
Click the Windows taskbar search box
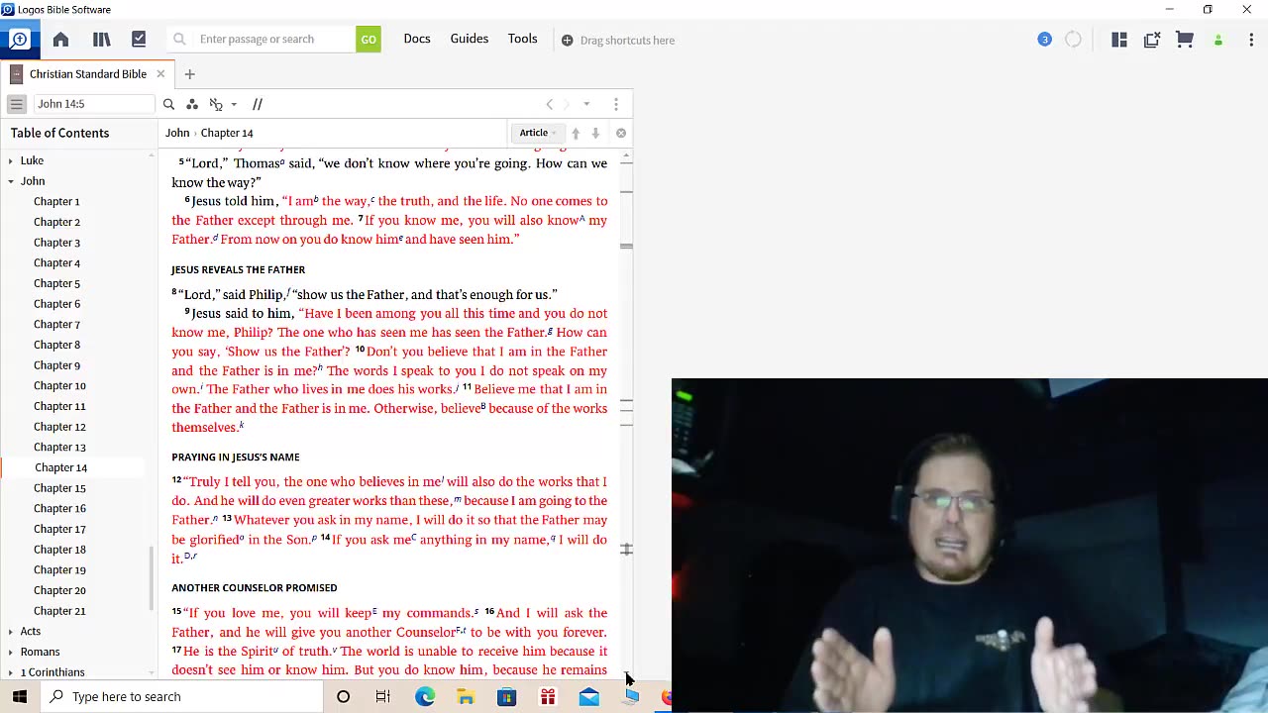point(182,697)
